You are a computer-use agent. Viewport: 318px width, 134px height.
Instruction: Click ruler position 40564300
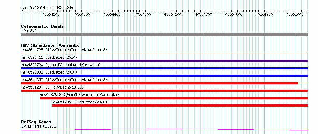click(81, 14)
